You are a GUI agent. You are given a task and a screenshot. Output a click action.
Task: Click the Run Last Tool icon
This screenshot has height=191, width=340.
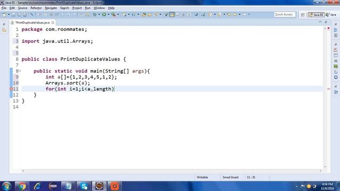tap(113, 14)
